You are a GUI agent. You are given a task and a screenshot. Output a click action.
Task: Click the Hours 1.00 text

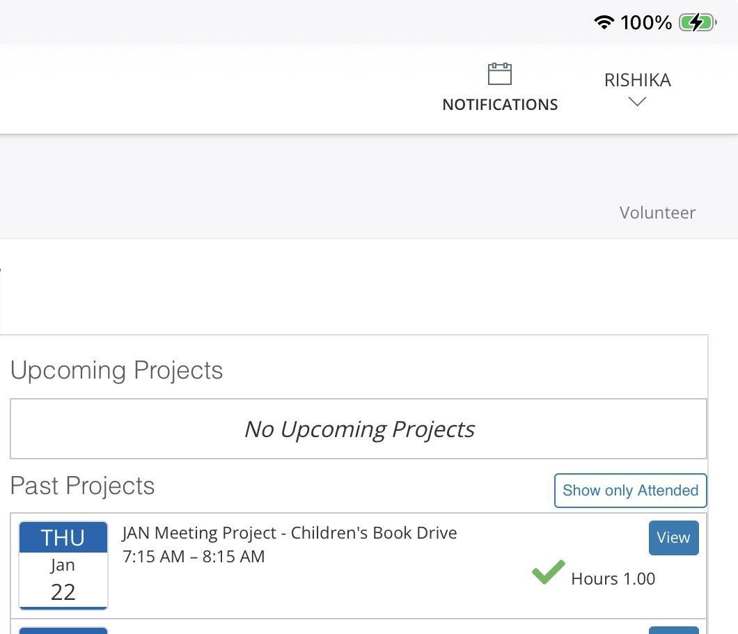click(x=613, y=579)
